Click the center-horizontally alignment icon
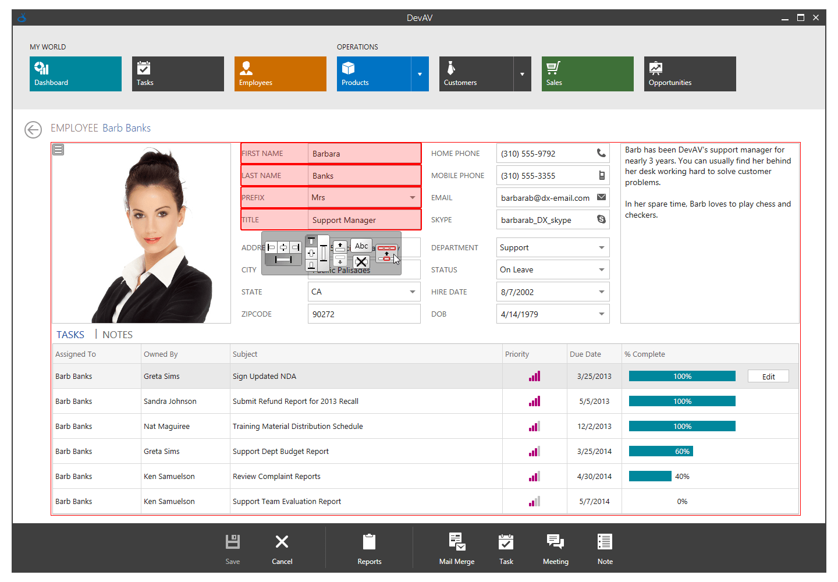Image resolution: width=838 pixels, height=582 pixels. click(x=283, y=247)
